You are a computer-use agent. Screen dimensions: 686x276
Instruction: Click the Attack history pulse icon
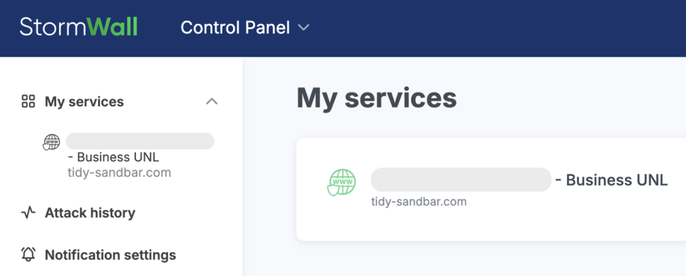coord(28,213)
